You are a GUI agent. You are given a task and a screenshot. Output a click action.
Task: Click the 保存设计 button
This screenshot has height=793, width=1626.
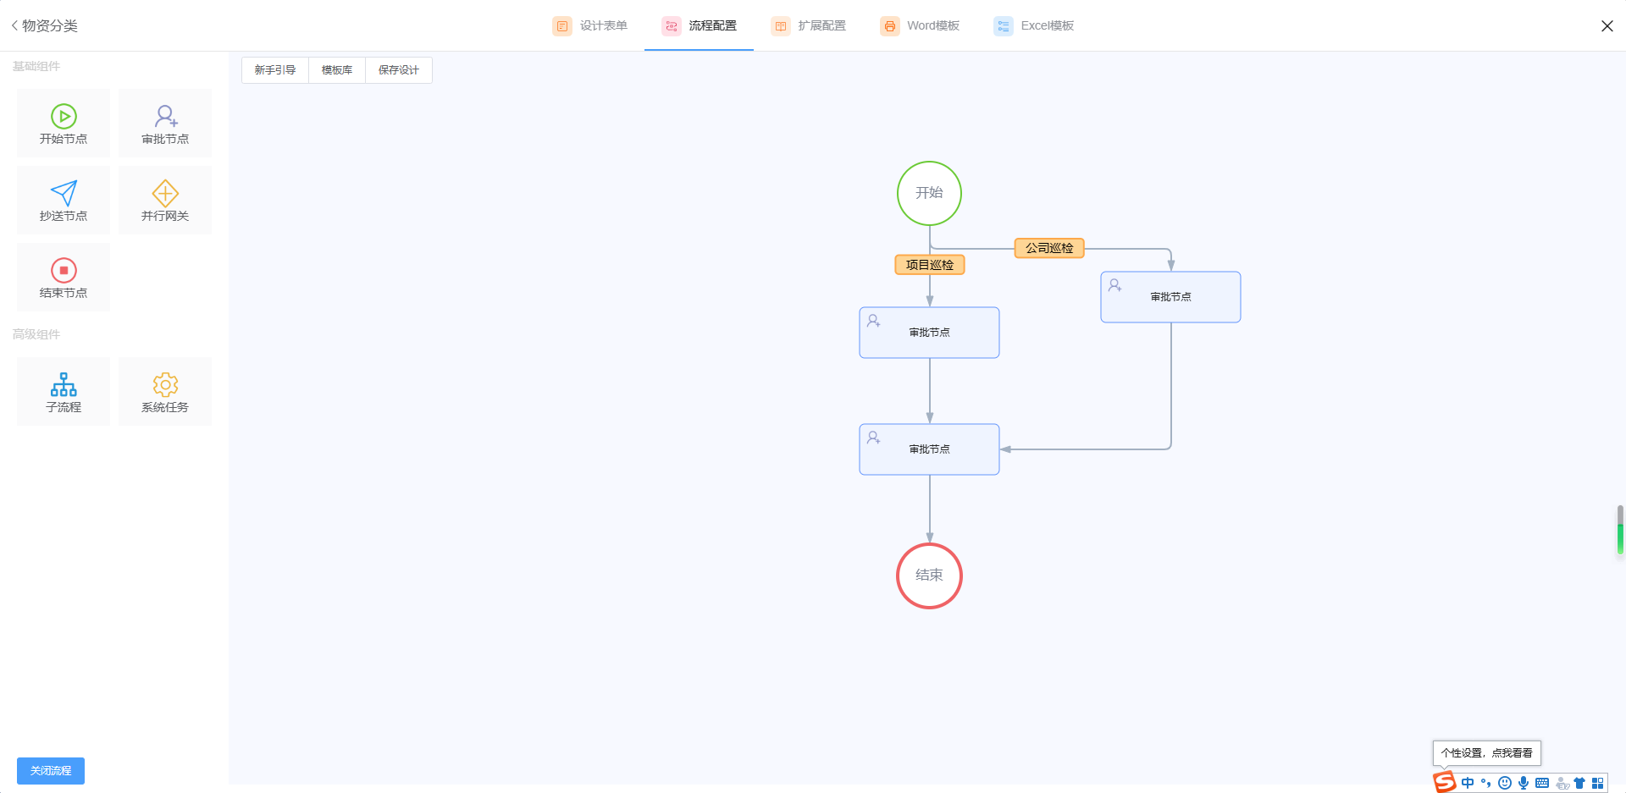(399, 70)
